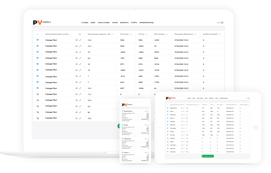Click the edit pencil in laptop's 13,4 MW row
The height and width of the screenshot is (173, 271).
click(80, 40)
